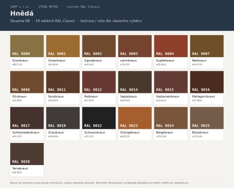Click the RAL 8025 Blassbraun swatch
Viewport: 234px width, 188px height.
[x=207, y=124]
